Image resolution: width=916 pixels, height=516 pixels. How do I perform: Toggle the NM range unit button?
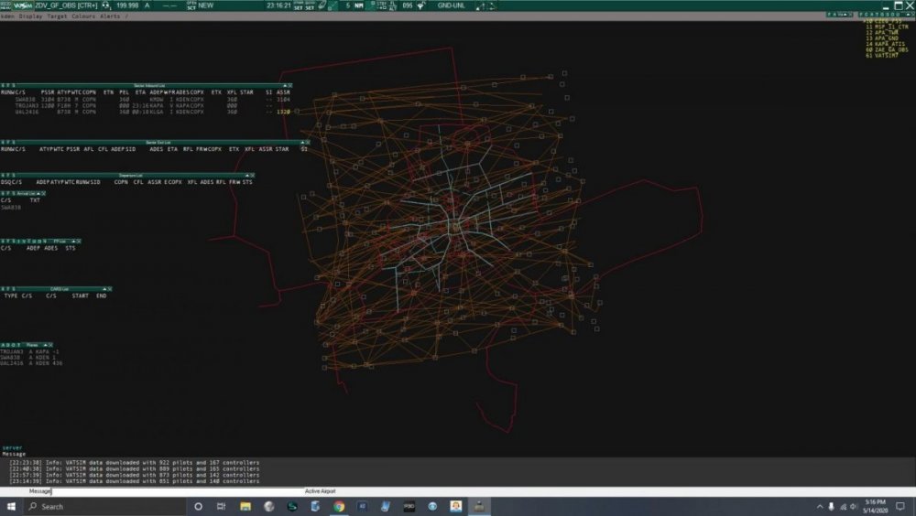360,5
